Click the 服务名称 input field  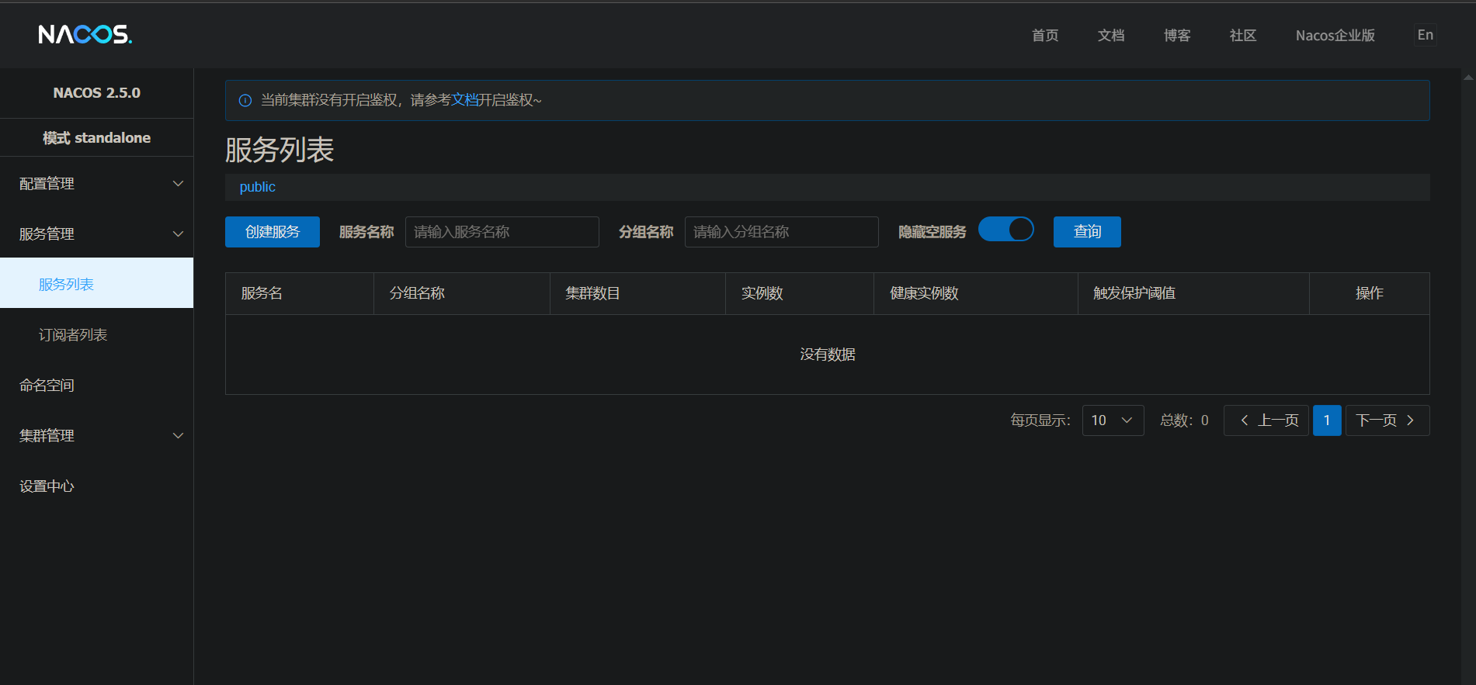coord(502,232)
